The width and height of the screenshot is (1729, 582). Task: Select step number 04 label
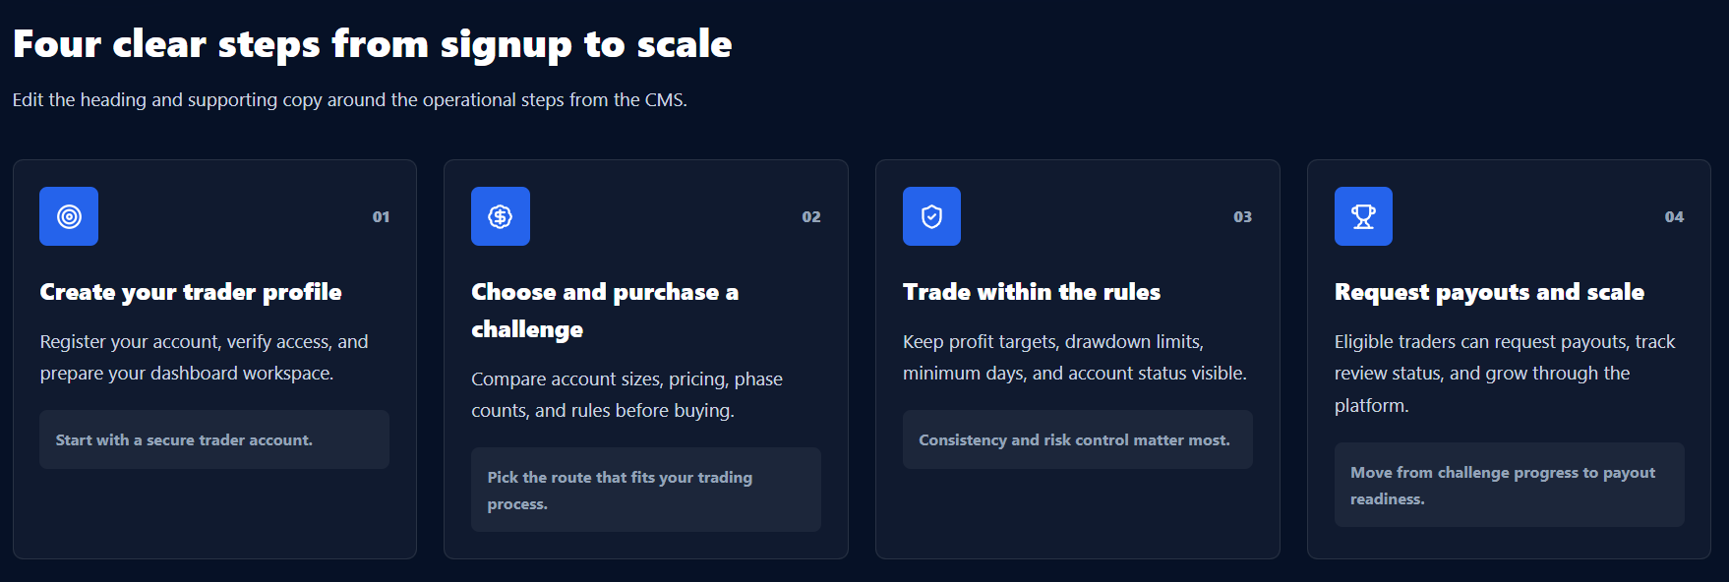pyautogui.click(x=1674, y=217)
